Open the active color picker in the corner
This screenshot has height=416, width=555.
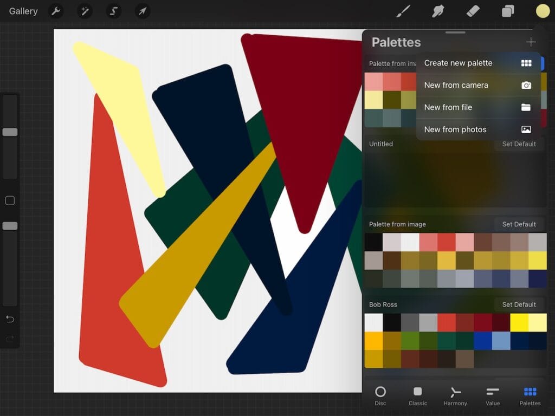[543, 10]
